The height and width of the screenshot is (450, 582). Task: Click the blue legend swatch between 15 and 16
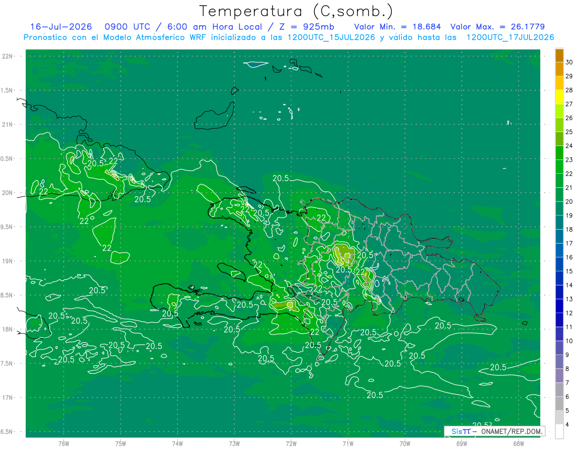559,265
